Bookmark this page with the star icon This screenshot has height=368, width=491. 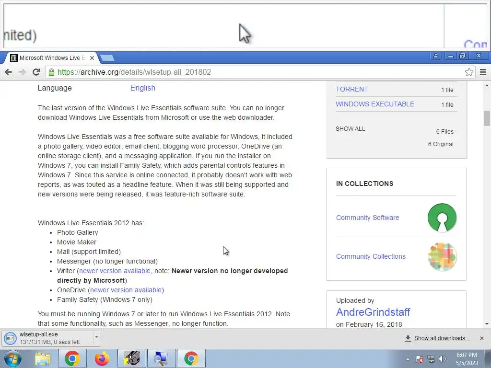tap(469, 72)
